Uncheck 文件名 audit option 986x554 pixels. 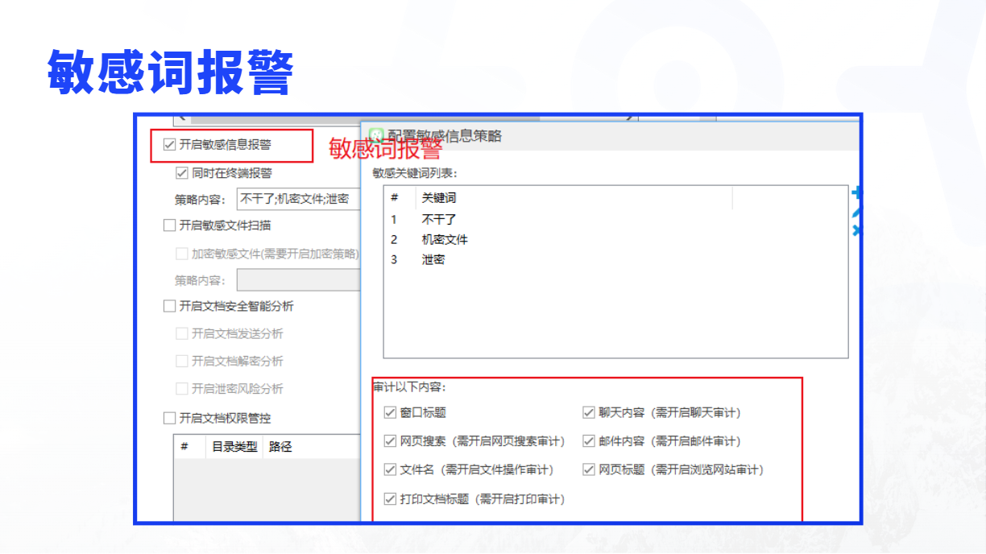click(x=390, y=469)
